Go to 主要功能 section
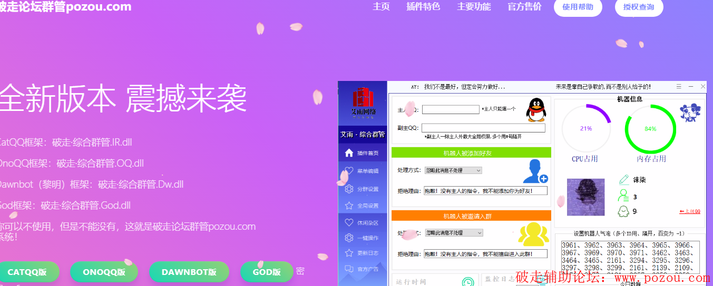 click(x=474, y=7)
